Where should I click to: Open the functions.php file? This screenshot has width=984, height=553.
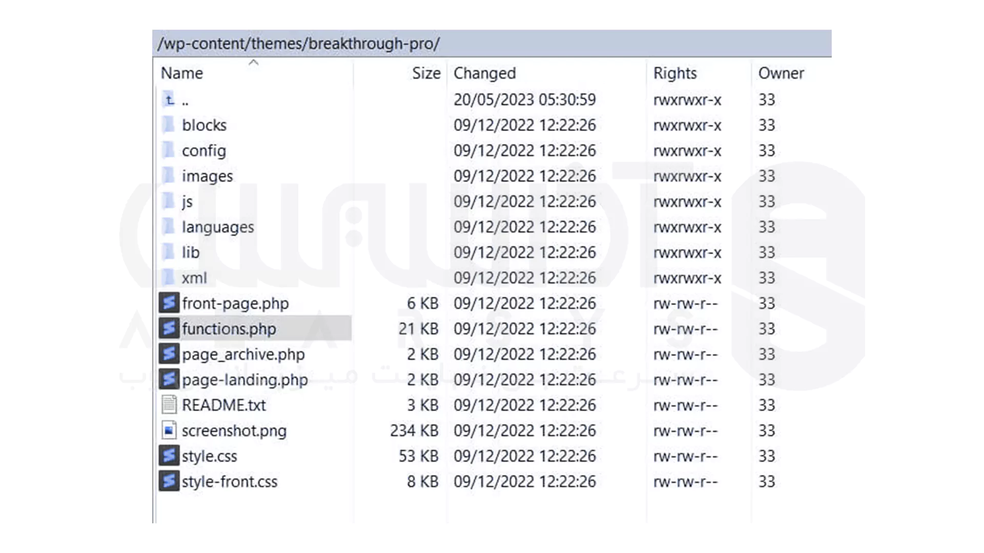tap(229, 329)
